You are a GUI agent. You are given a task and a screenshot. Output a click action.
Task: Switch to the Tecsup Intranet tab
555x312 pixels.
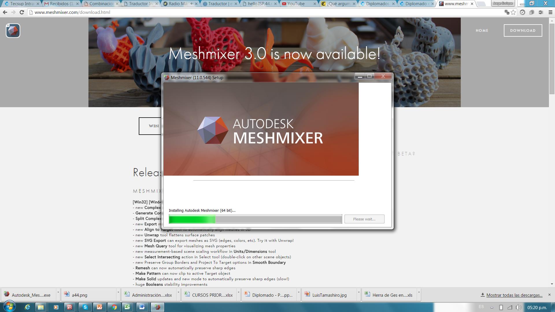click(x=22, y=4)
